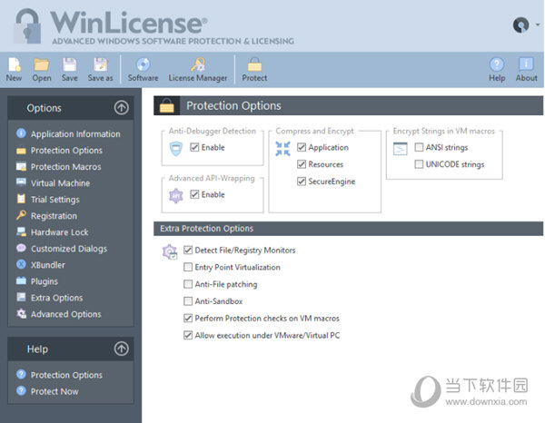Click the Customized Dialogs bubble icon
545x423 pixels.
pyautogui.click(x=21, y=248)
